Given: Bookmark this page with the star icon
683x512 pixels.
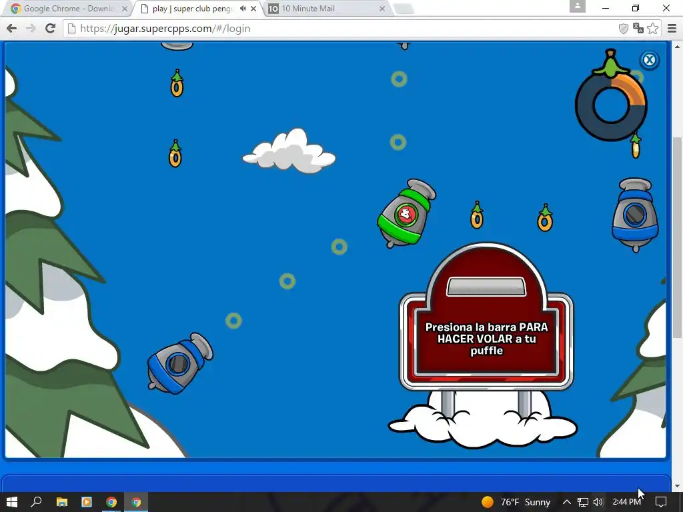Looking at the screenshot, I should coord(652,29).
